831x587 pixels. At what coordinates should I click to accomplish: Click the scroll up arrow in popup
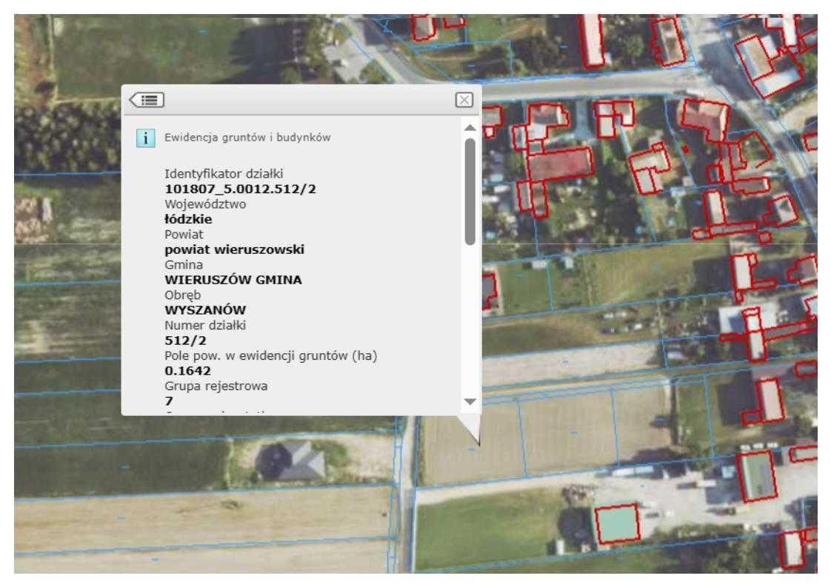470,128
